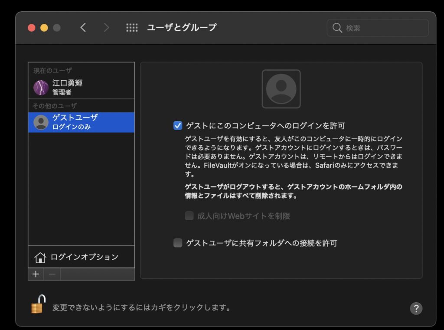
Task: Uncheck ゲストにこのコンピュータへのログインを許可
Action: click(x=178, y=126)
